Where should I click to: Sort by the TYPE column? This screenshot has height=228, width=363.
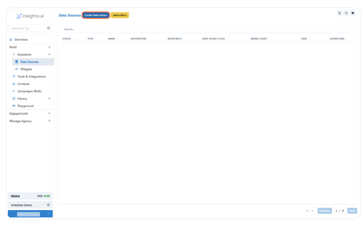coord(92,39)
